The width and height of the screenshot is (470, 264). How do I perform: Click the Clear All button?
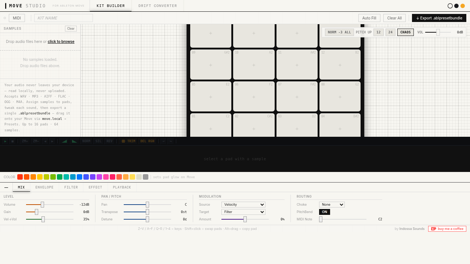click(x=394, y=18)
